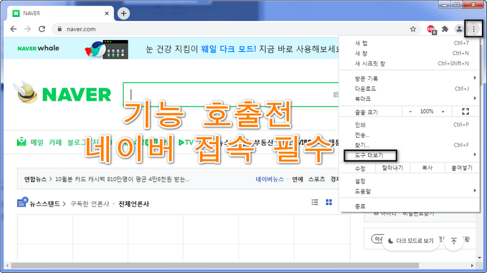This screenshot has width=487, height=273.
Task: Expand 북마크 submenu
Action: tap(409, 99)
